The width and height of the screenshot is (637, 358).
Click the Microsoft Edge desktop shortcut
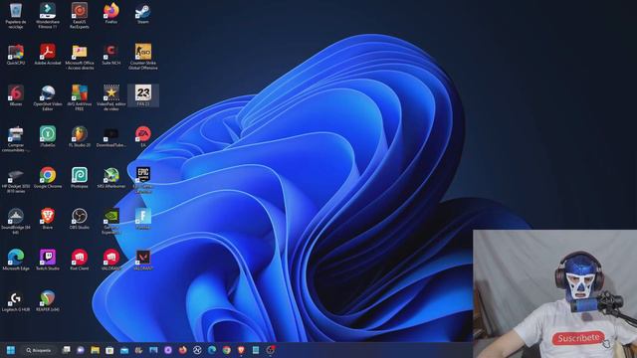point(16,260)
